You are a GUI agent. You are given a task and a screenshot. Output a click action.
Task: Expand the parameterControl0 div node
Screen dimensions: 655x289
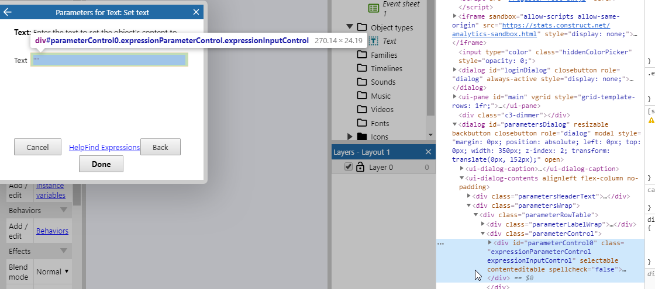491,242
